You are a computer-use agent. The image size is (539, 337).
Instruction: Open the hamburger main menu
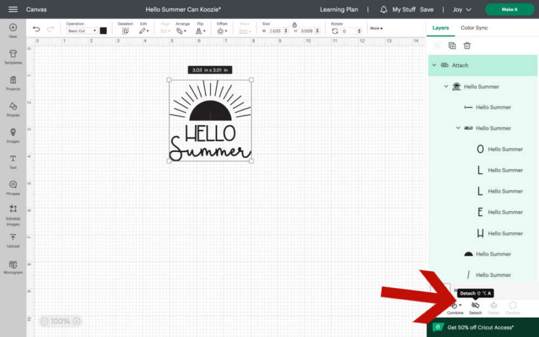pos(13,10)
